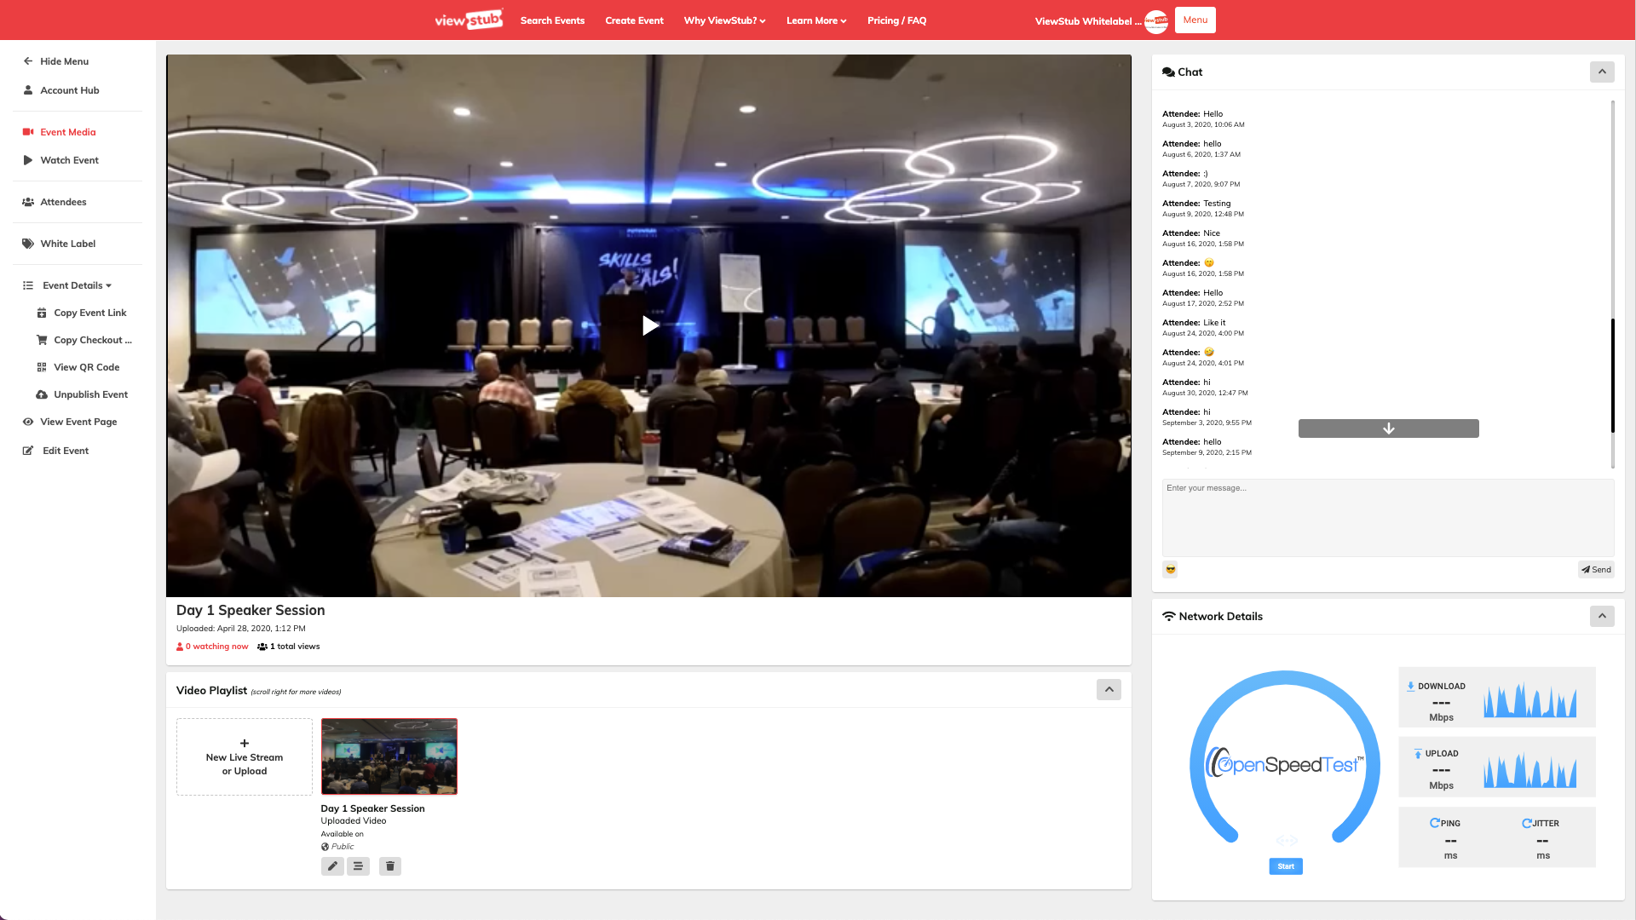The width and height of the screenshot is (1636, 920).
Task: Click Unpublish Event in the sidebar
Action: (90, 394)
